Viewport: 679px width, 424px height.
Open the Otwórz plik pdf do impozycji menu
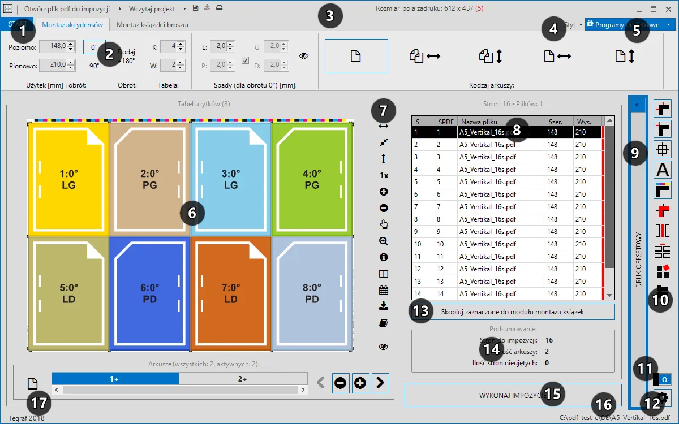pyautogui.click(x=67, y=9)
